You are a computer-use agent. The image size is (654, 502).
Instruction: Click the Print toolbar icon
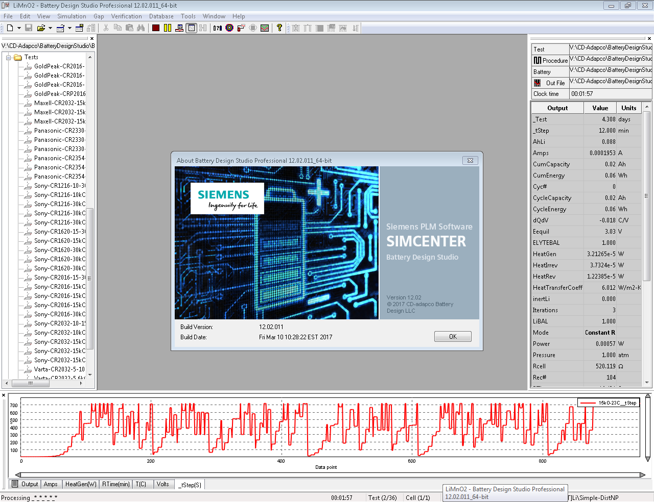[60, 28]
